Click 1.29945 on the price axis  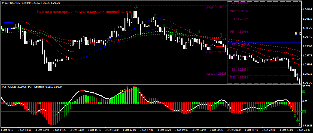point(307,37)
